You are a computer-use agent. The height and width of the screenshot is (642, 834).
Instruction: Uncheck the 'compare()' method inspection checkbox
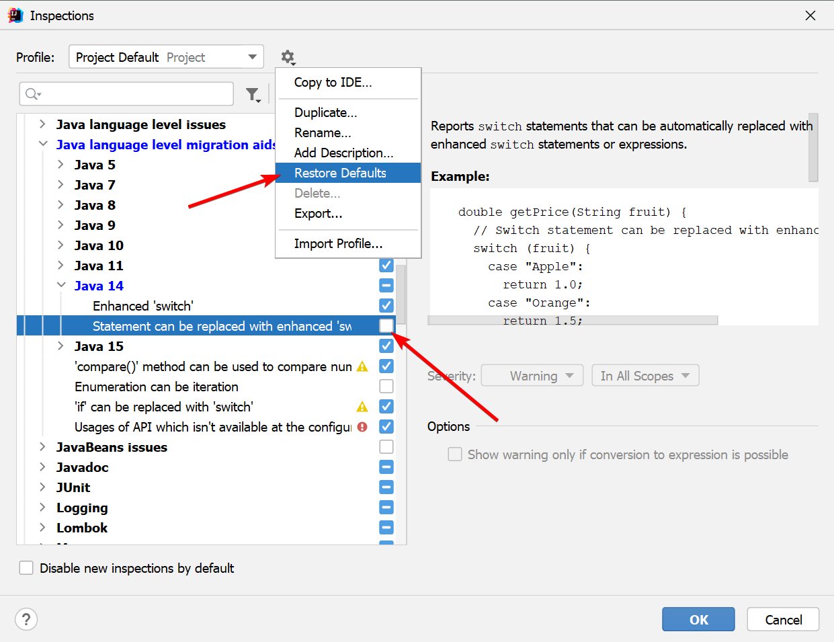click(x=386, y=366)
